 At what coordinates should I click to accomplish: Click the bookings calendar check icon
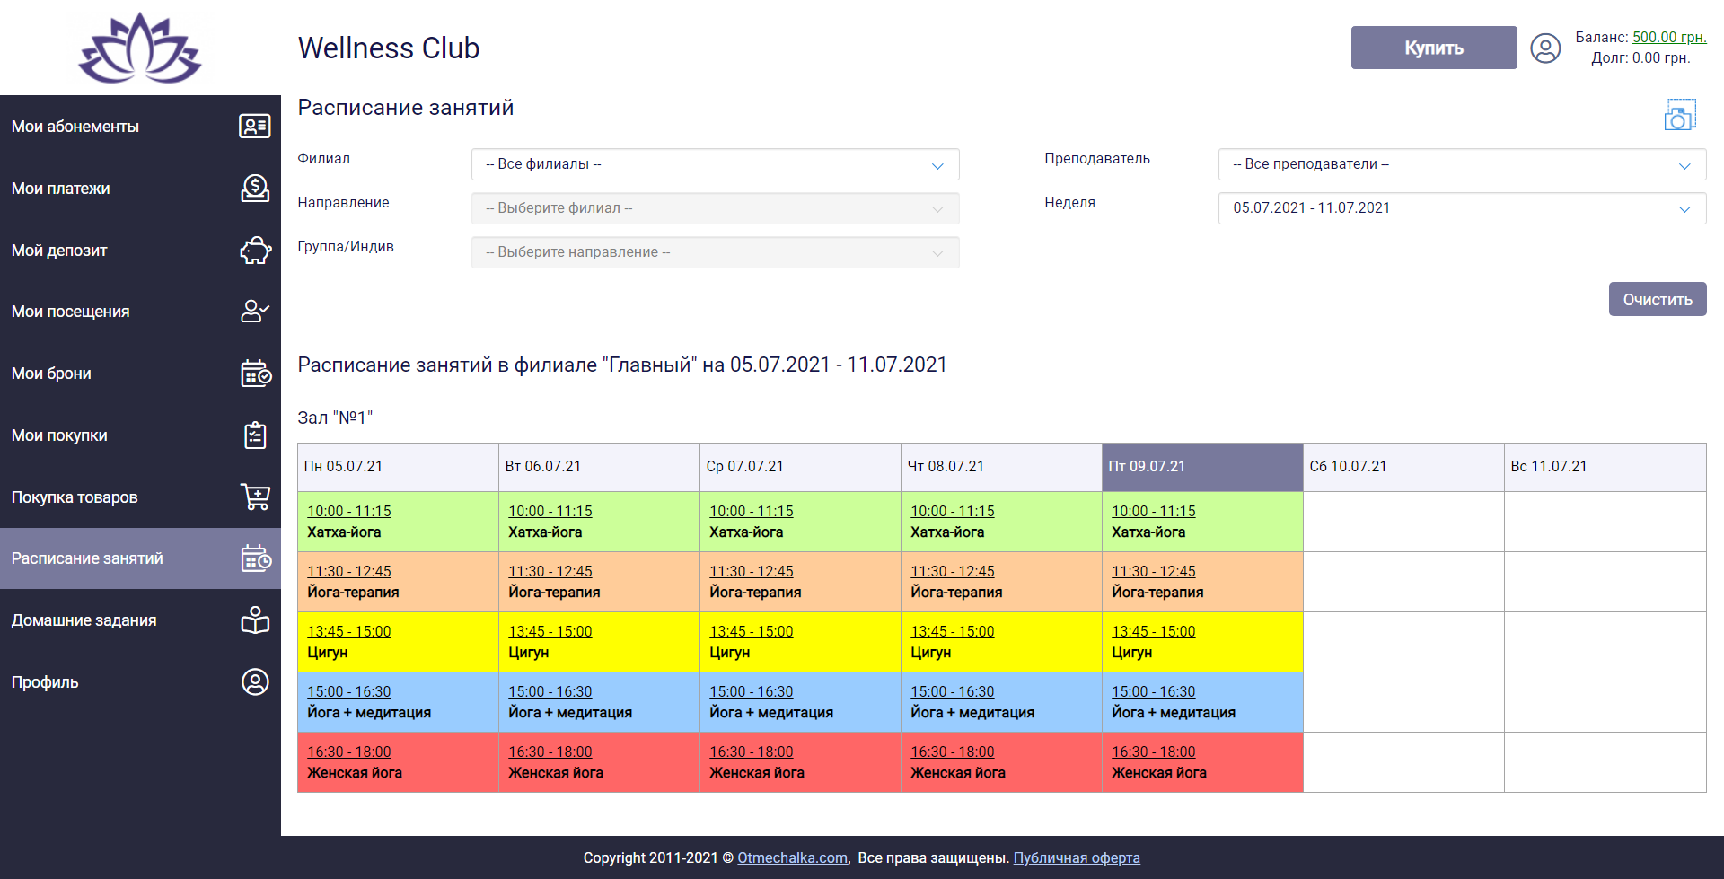pyautogui.click(x=255, y=374)
